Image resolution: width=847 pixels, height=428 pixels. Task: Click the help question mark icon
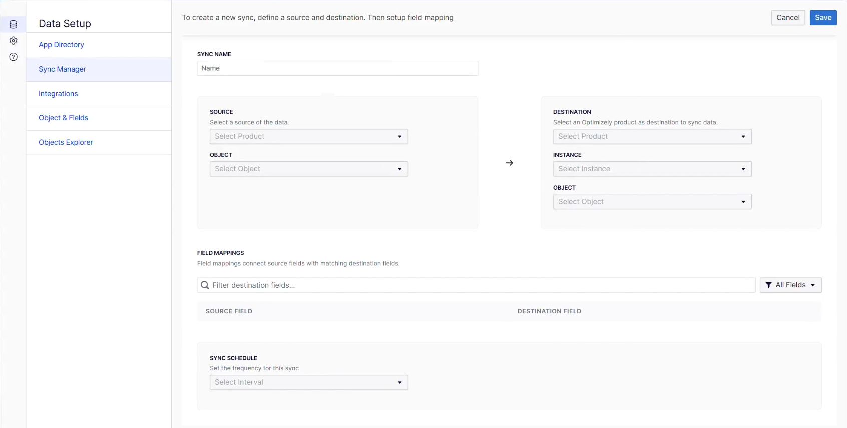(x=14, y=57)
